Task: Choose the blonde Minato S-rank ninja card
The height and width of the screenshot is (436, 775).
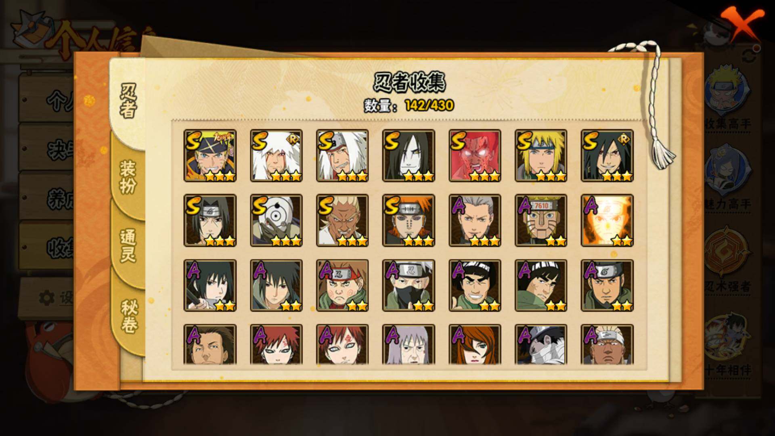Action: (x=541, y=156)
